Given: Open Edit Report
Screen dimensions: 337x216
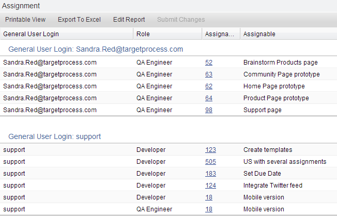Looking at the screenshot, I should 129,20.
